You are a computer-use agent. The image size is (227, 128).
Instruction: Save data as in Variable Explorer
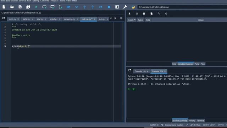(x=144, y=14)
